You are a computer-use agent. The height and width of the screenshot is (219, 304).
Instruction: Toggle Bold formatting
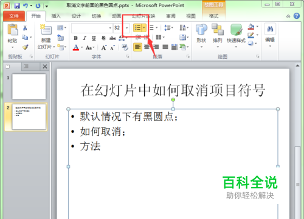pos(75,38)
